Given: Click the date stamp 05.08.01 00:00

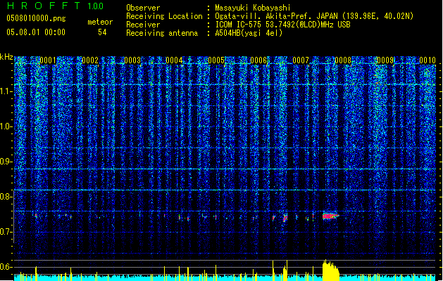Looking at the screenshot, I should point(36,32).
